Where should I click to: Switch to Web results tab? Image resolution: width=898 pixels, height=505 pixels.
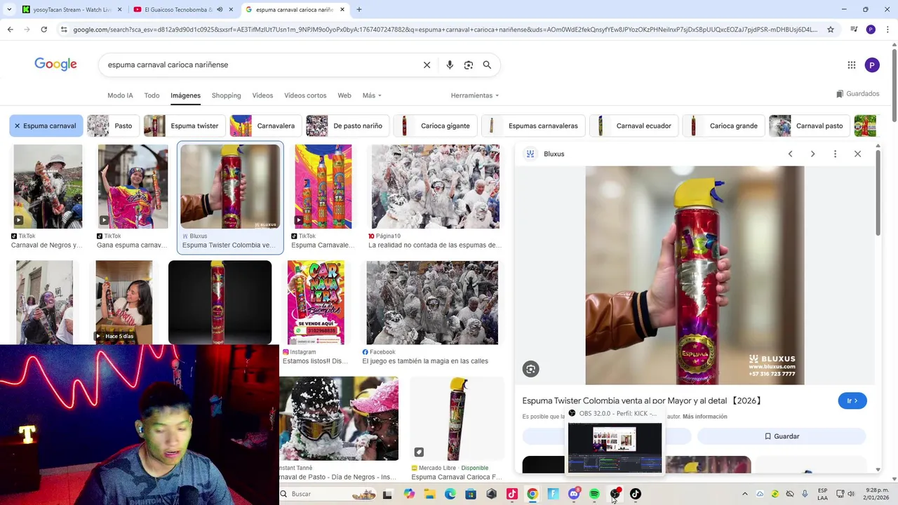coord(344,95)
